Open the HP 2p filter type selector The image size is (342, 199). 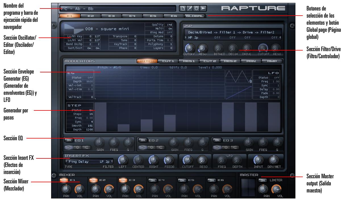pos(193,37)
